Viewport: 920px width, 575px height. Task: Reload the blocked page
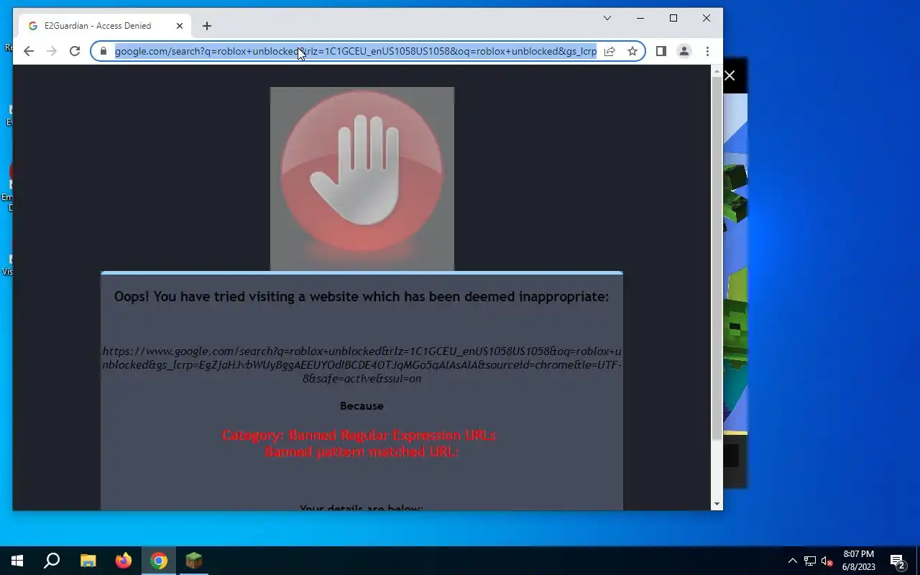(x=75, y=51)
